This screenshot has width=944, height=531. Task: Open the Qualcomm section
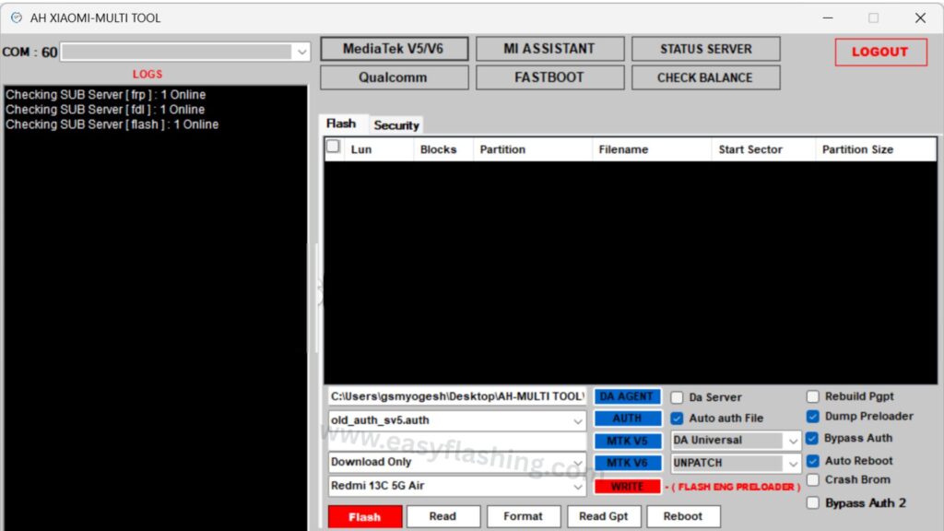pyautogui.click(x=394, y=77)
